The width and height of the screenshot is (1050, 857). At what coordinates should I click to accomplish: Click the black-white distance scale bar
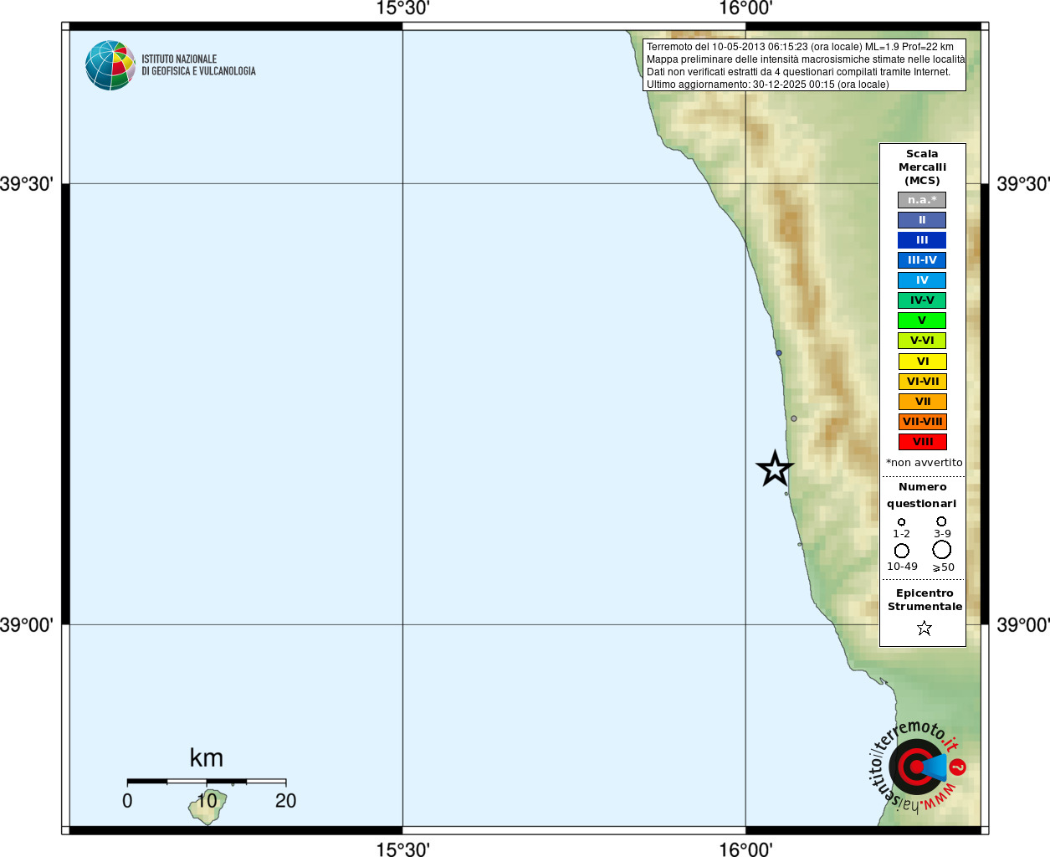[x=207, y=782]
